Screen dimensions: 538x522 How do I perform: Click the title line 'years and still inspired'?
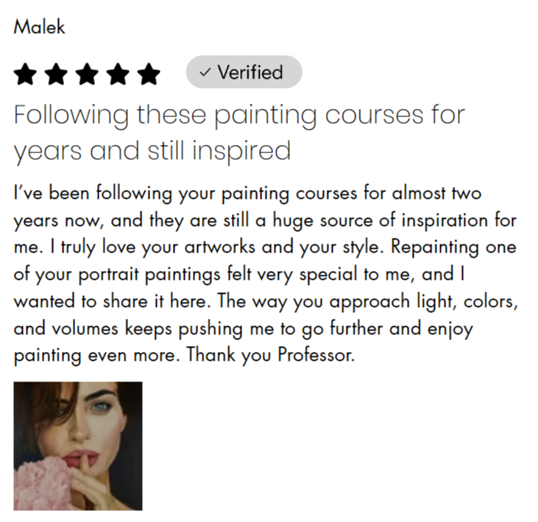pyautogui.click(x=152, y=152)
